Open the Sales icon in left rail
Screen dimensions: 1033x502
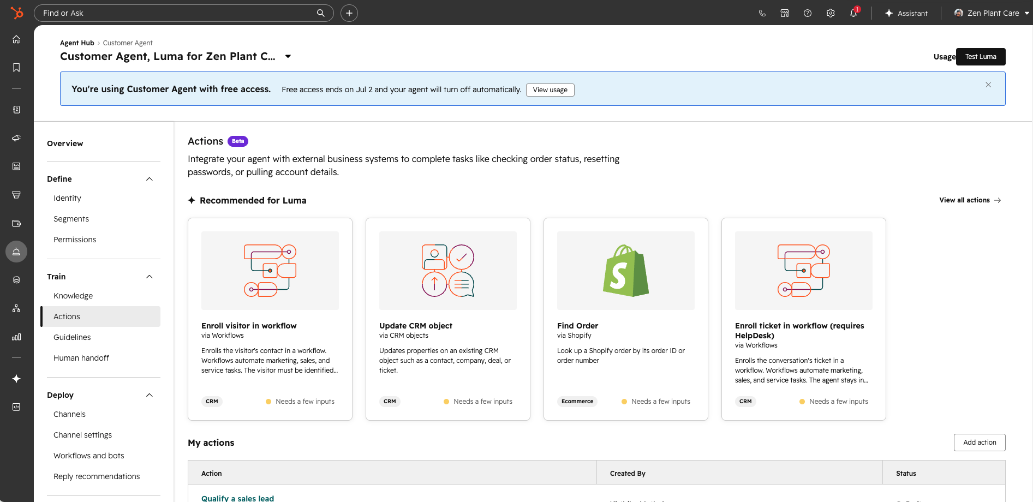(16, 195)
